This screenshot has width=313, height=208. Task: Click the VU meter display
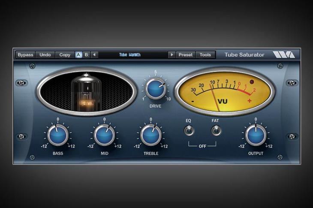[225, 92]
